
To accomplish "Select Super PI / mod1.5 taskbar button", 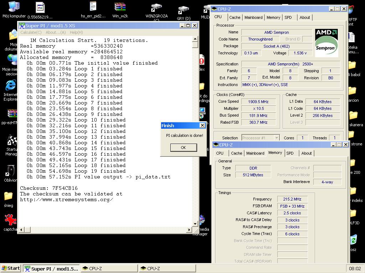I will (51, 269).
